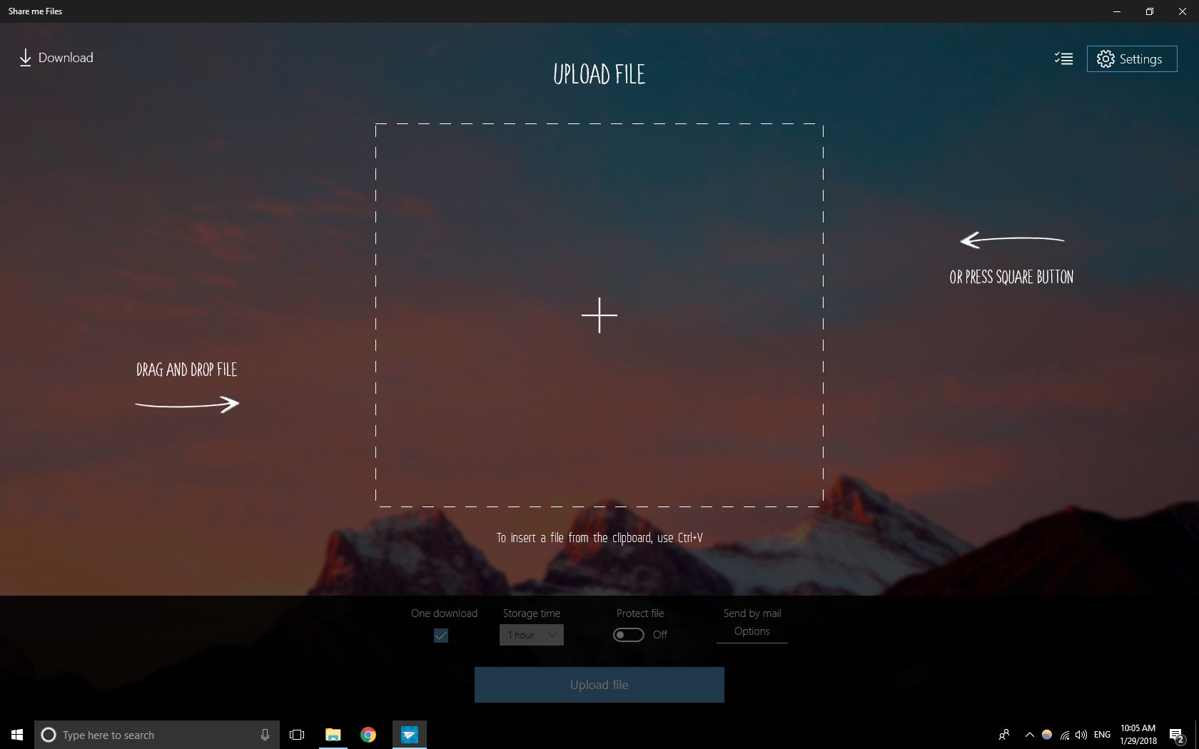The width and height of the screenshot is (1199, 749).
Task: Show hidden system tray icons
Action: pyautogui.click(x=1029, y=735)
